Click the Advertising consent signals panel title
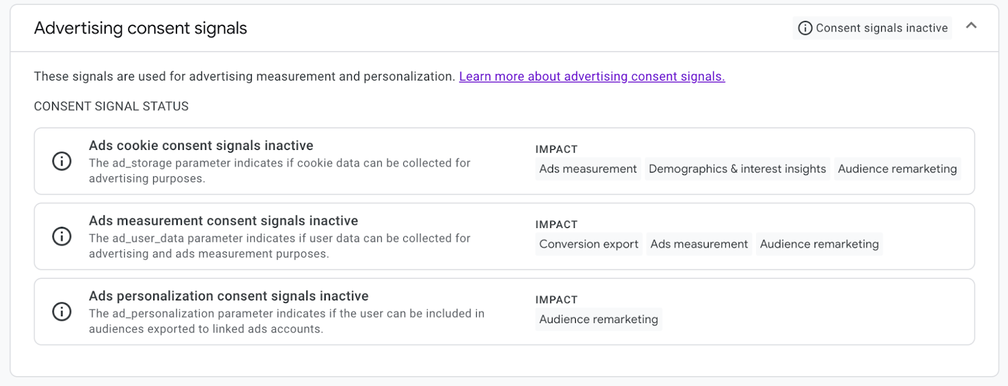The height and width of the screenshot is (386, 1008). (140, 28)
